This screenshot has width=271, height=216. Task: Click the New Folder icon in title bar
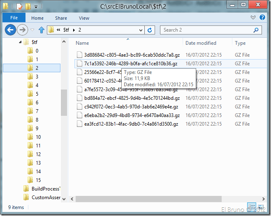point(28,7)
